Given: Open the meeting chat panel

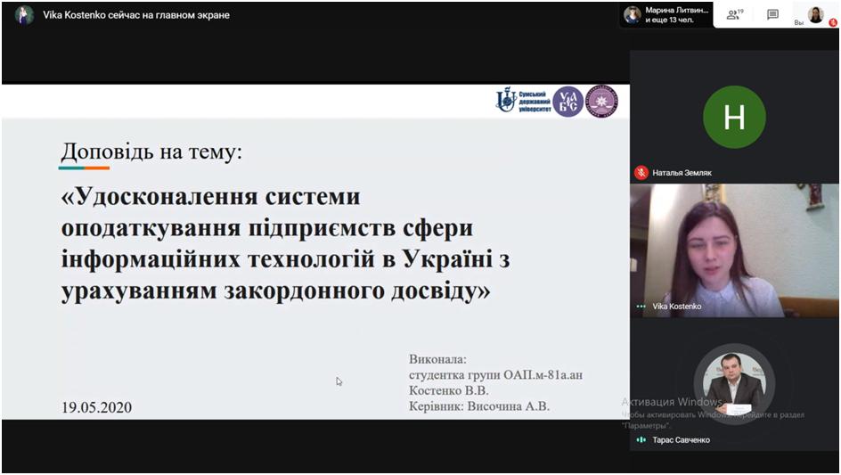Looking at the screenshot, I should 772,14.
